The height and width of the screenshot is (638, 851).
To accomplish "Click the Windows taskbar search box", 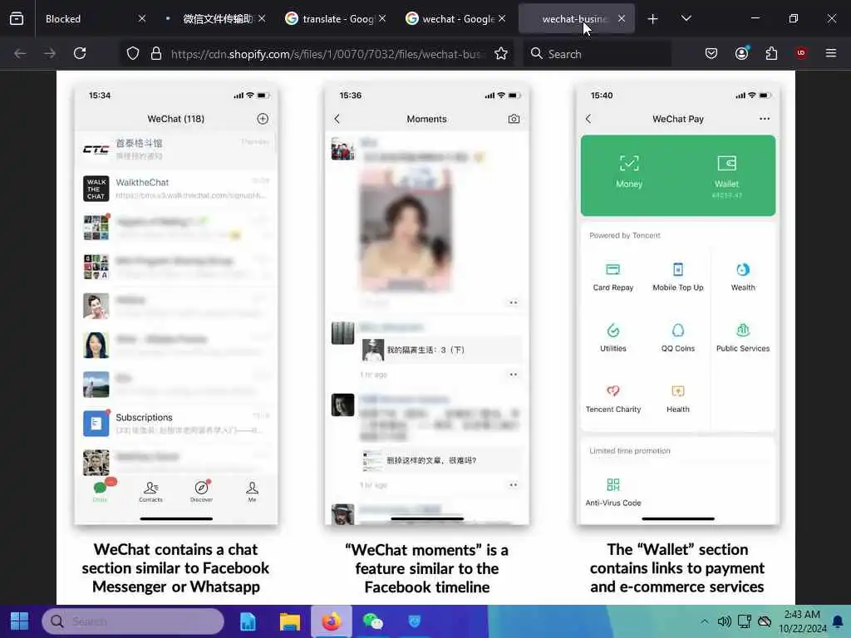I will 133,621.
